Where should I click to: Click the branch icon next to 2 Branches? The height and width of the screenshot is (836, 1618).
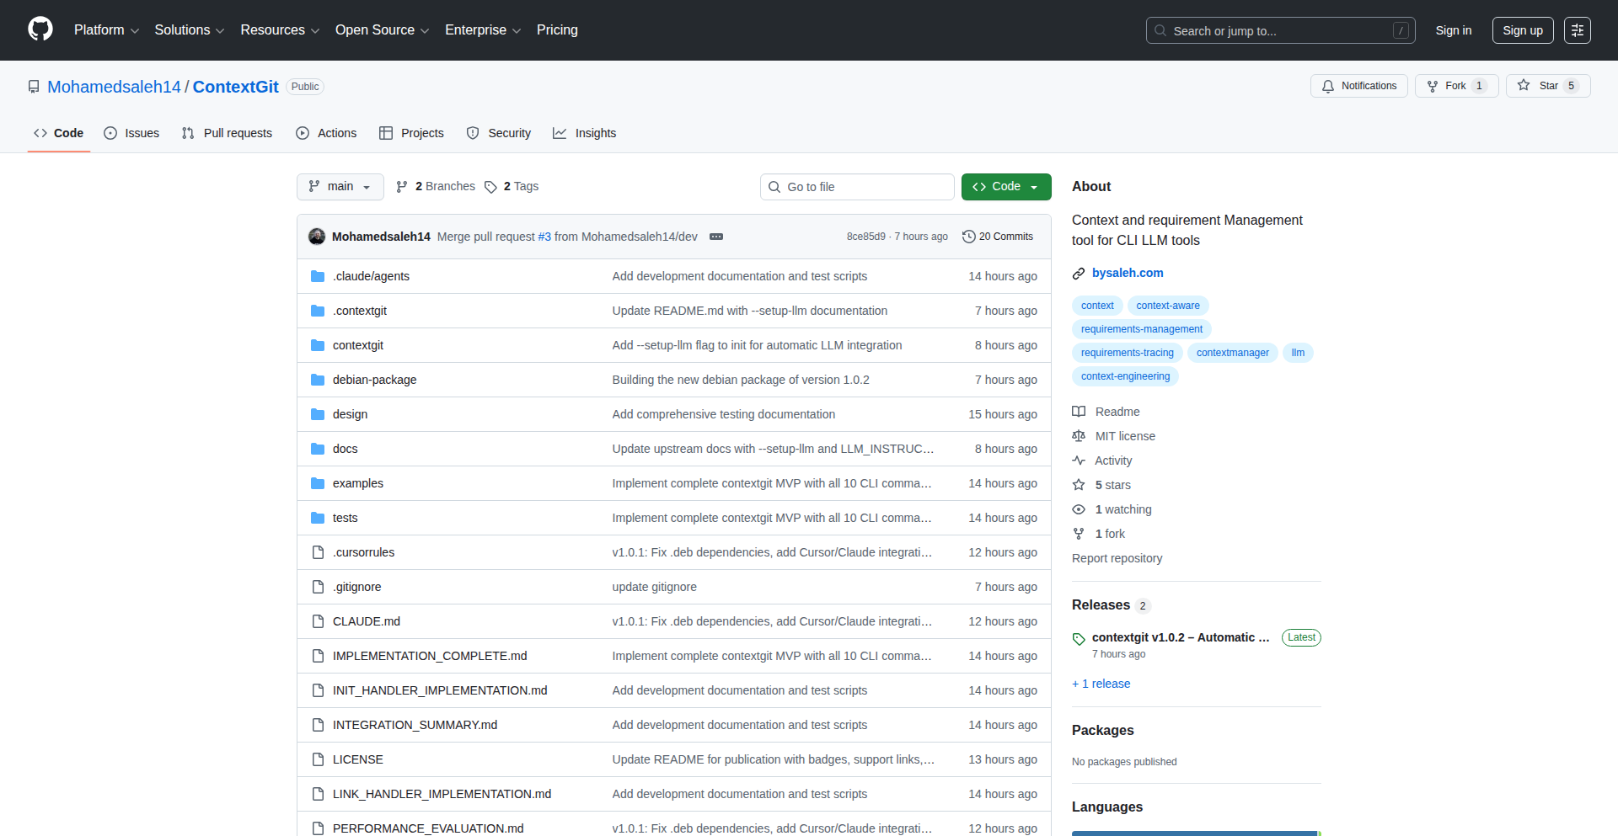pos(402,186)
